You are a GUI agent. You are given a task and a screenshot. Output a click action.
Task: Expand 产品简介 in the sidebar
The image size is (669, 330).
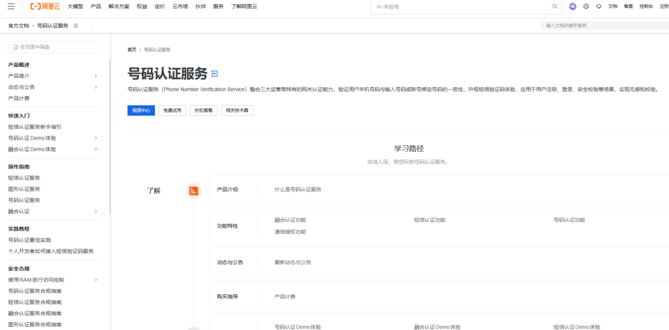(95, 76)
